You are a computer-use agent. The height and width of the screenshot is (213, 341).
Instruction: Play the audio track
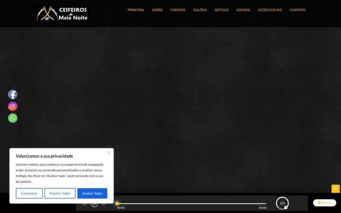pos(94,204)
